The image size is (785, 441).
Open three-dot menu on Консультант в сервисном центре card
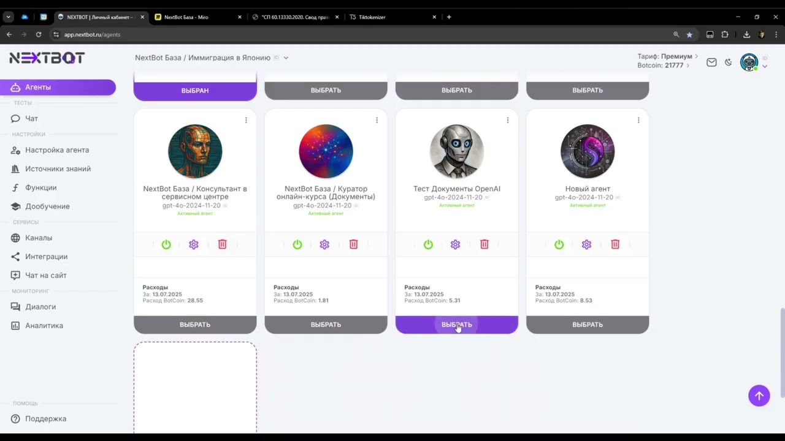click(x=246, y=120)
